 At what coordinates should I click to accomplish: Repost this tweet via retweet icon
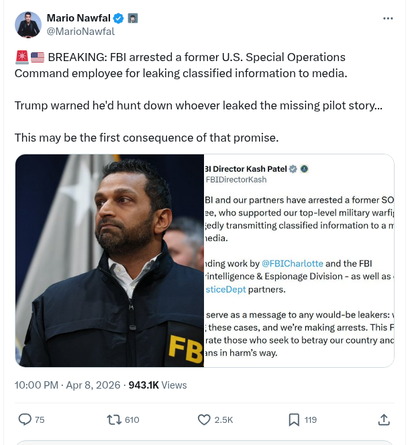click(115, 419)
